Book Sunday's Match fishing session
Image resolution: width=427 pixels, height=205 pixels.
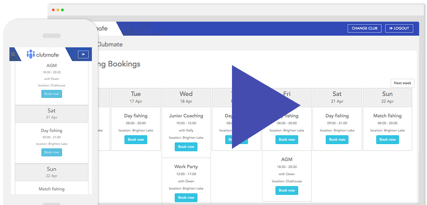pos(387,140)
